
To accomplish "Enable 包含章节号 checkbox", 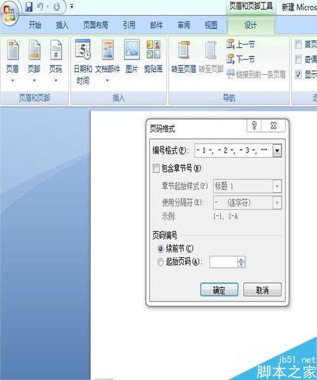I will pyautogui.click(x=156, y=168).
